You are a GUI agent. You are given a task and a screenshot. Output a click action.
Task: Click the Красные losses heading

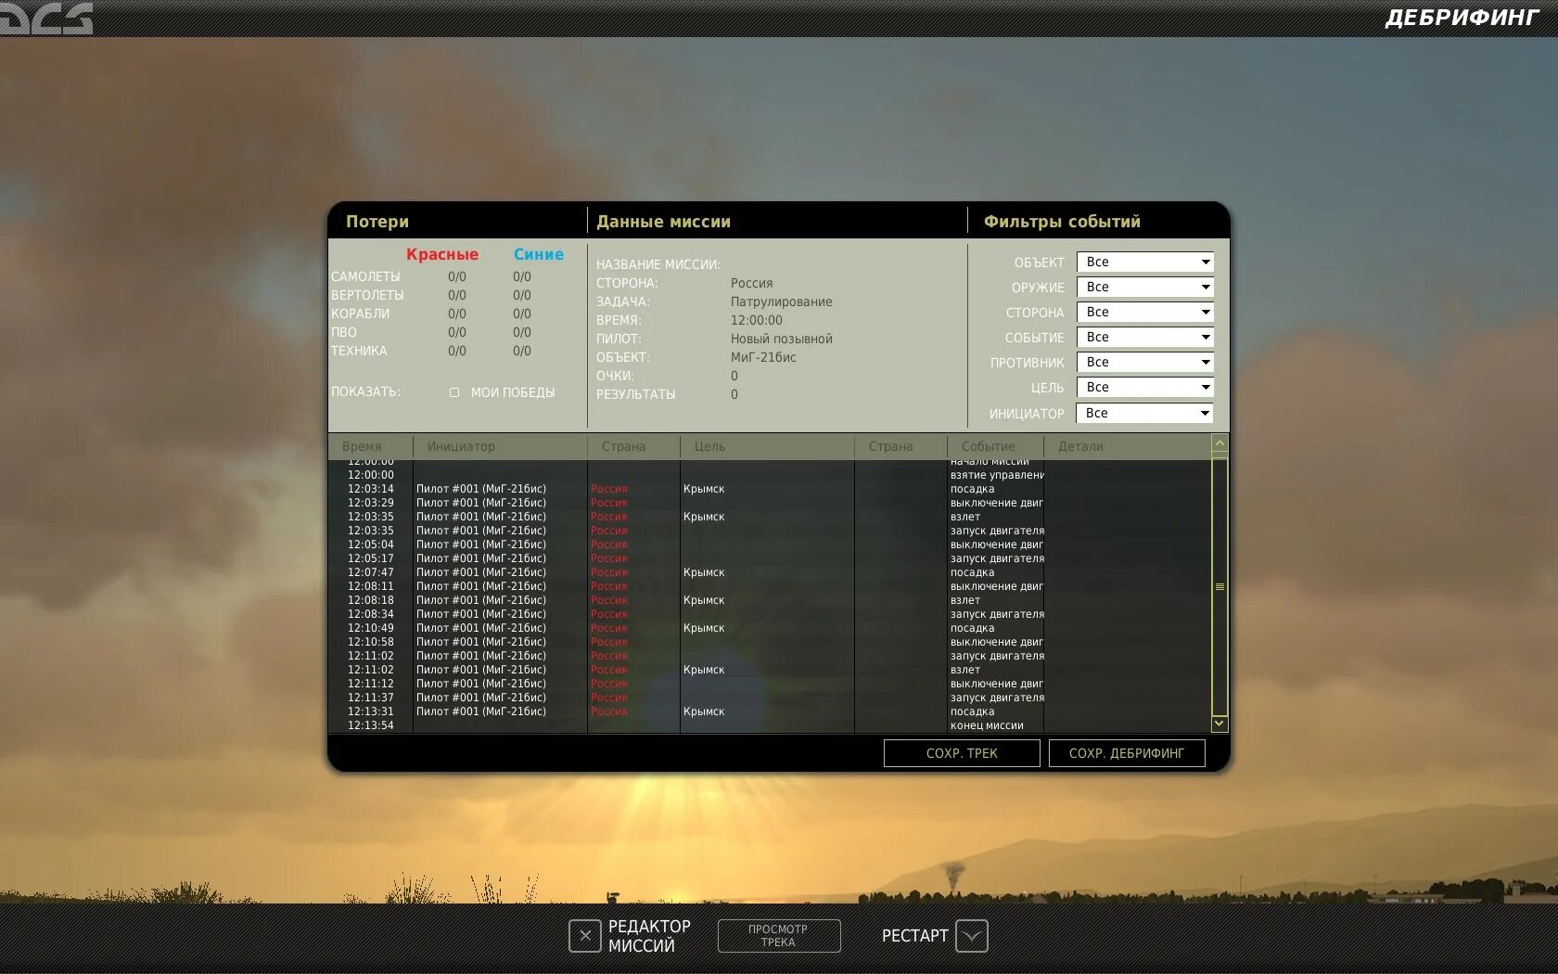point(442,254)
